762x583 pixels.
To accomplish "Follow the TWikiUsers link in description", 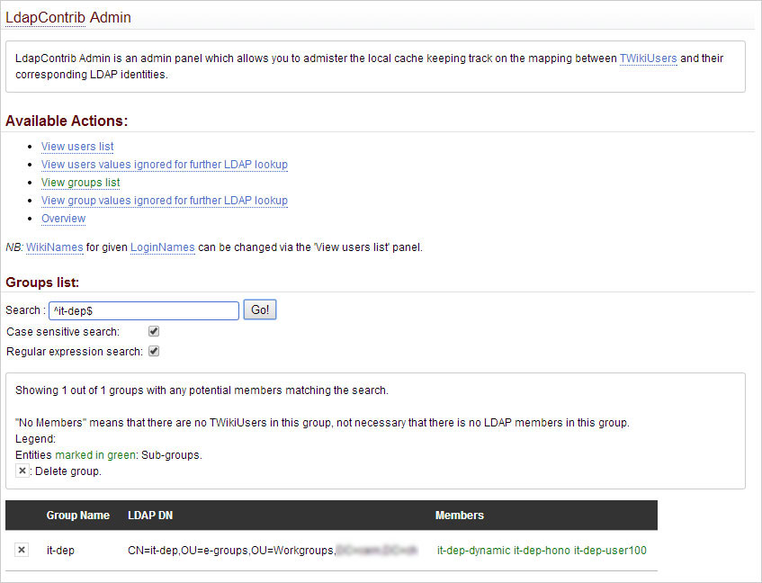I will 648,58.
